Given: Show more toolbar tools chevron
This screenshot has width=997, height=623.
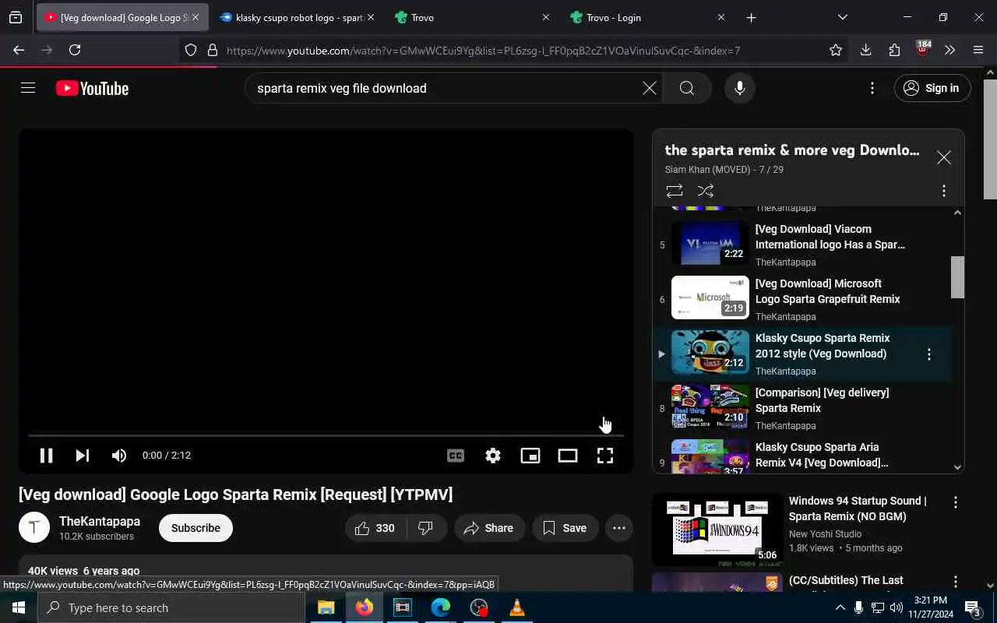Looking at the screenshot, I should click(x=949, y=50).
